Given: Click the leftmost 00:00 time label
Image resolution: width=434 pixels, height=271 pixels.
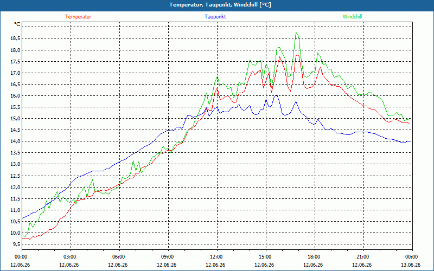Looking at the screenshot, I should [x=22, y=257].
